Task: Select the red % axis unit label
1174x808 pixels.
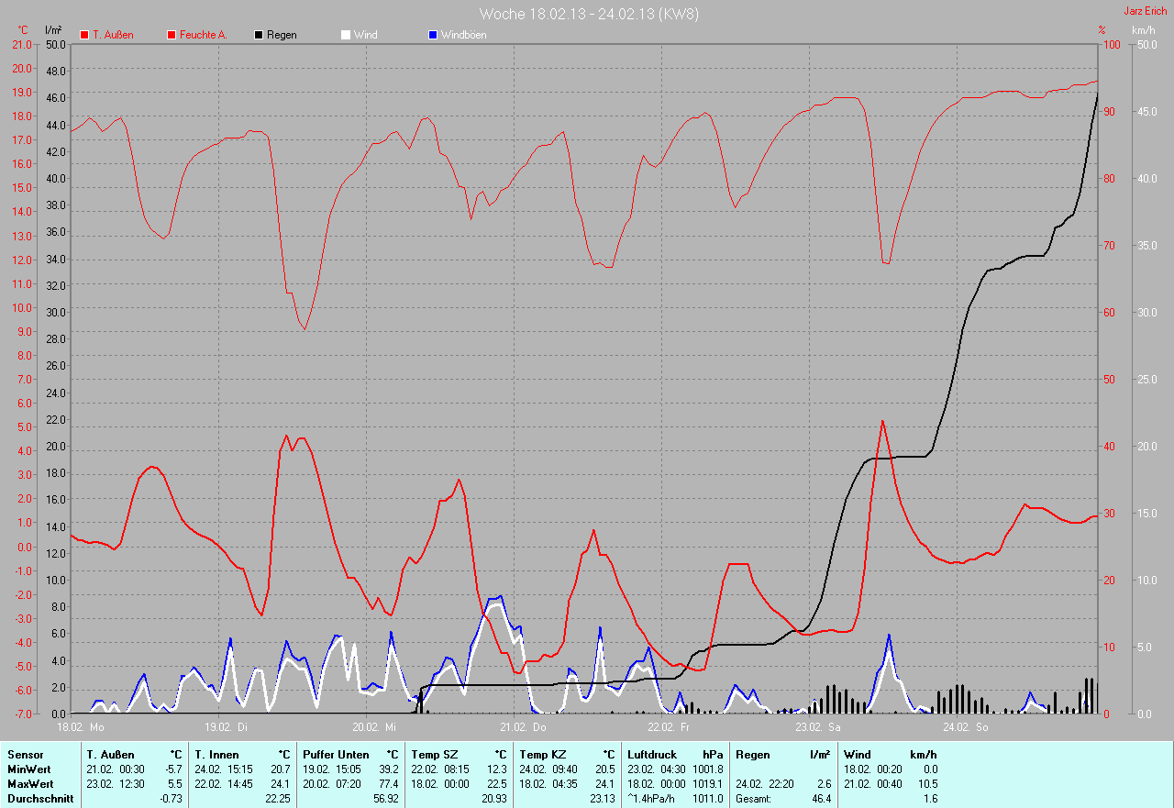Action: click(1102, 30)
